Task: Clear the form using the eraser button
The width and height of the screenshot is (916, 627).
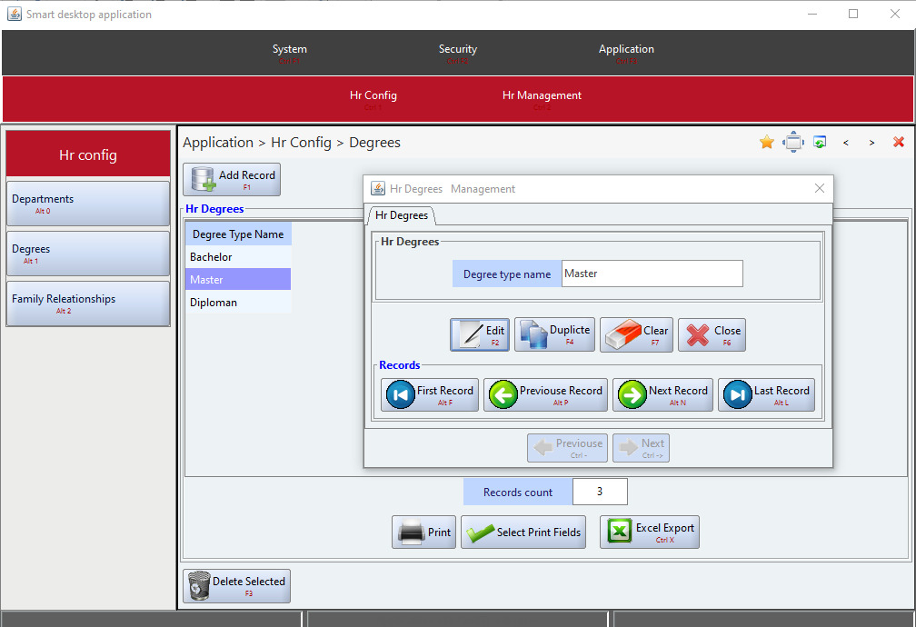Action: tap(636, 333)
